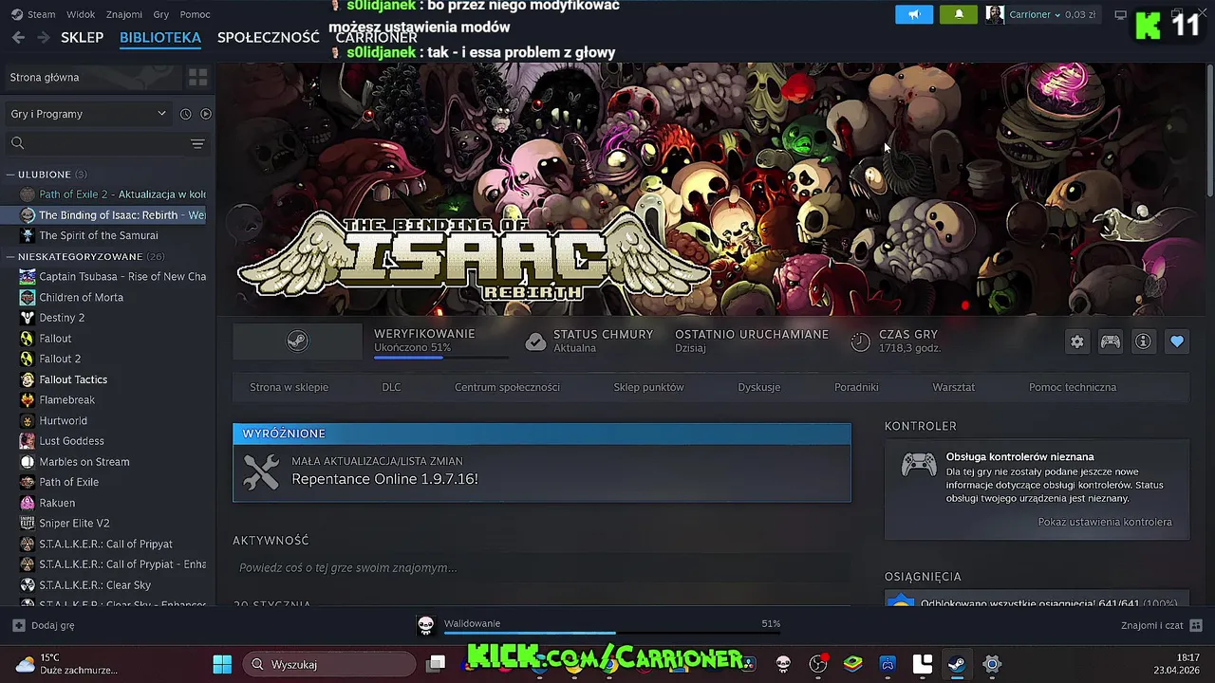The image size is (1215, 683).
Task: Open the DLC tab
Action: tap(391, 387)
